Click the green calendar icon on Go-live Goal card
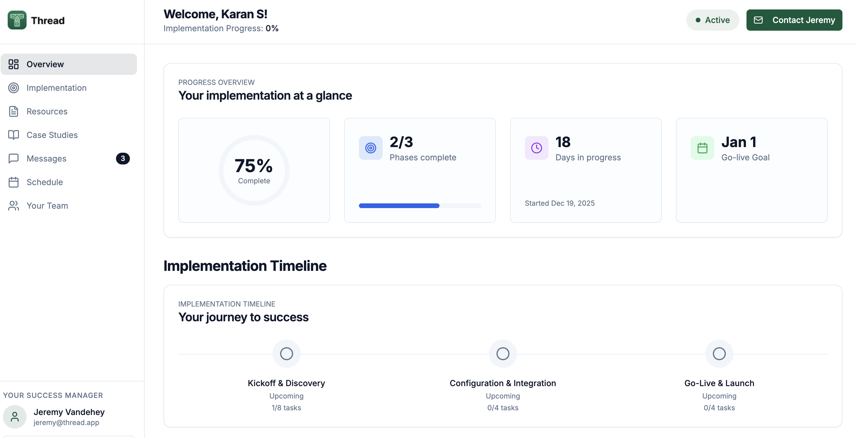The height and width of the screenshot is (438, 856). point(702,148)
